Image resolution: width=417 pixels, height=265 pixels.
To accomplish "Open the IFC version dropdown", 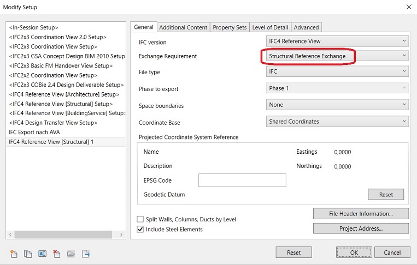I will click(x=337, y=41).
